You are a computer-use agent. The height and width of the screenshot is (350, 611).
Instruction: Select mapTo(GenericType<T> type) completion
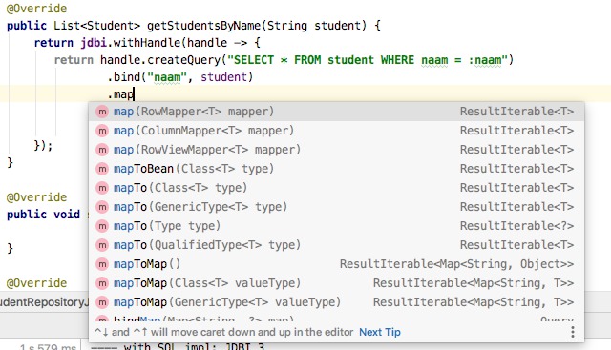pos(336,207)
